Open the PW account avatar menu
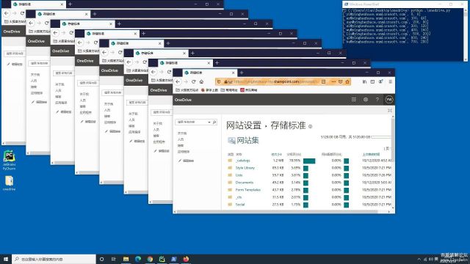 [389, 100]
